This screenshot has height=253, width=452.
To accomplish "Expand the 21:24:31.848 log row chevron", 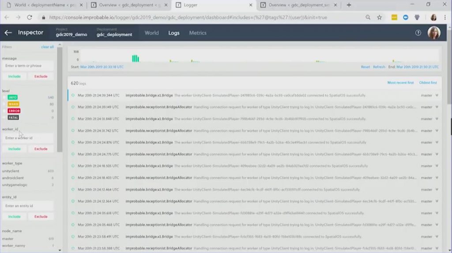I will [x=437, y=119].
